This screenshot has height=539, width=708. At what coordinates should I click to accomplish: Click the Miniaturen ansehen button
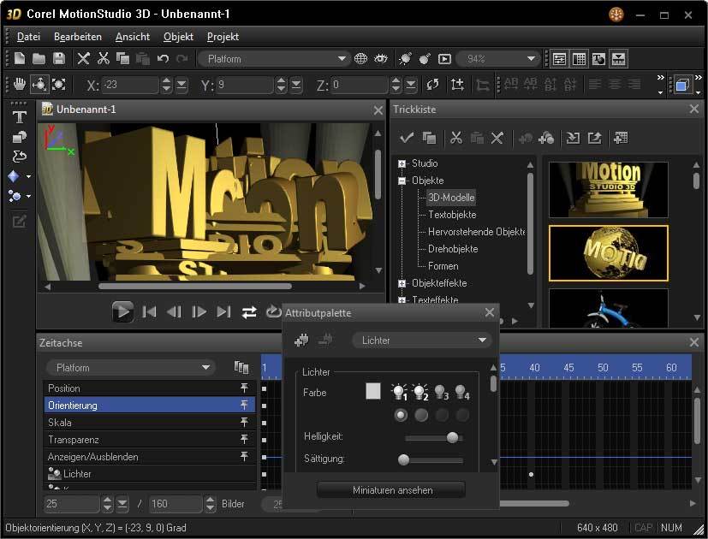[x=391, y=490]
